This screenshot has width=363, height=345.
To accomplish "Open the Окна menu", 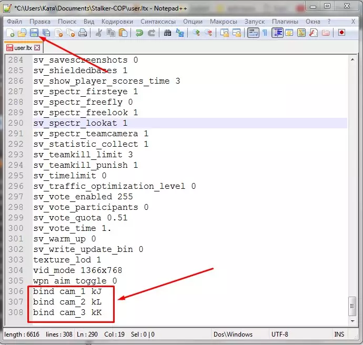I will pos(313,22).
